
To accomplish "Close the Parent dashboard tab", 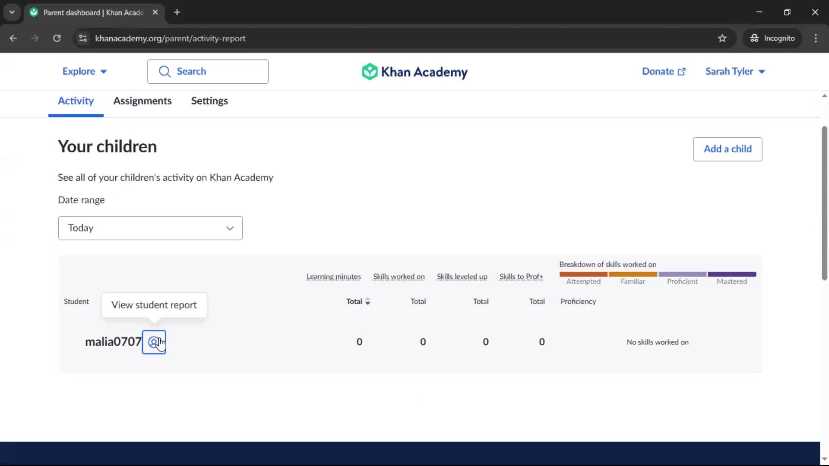I will point(155,13).
